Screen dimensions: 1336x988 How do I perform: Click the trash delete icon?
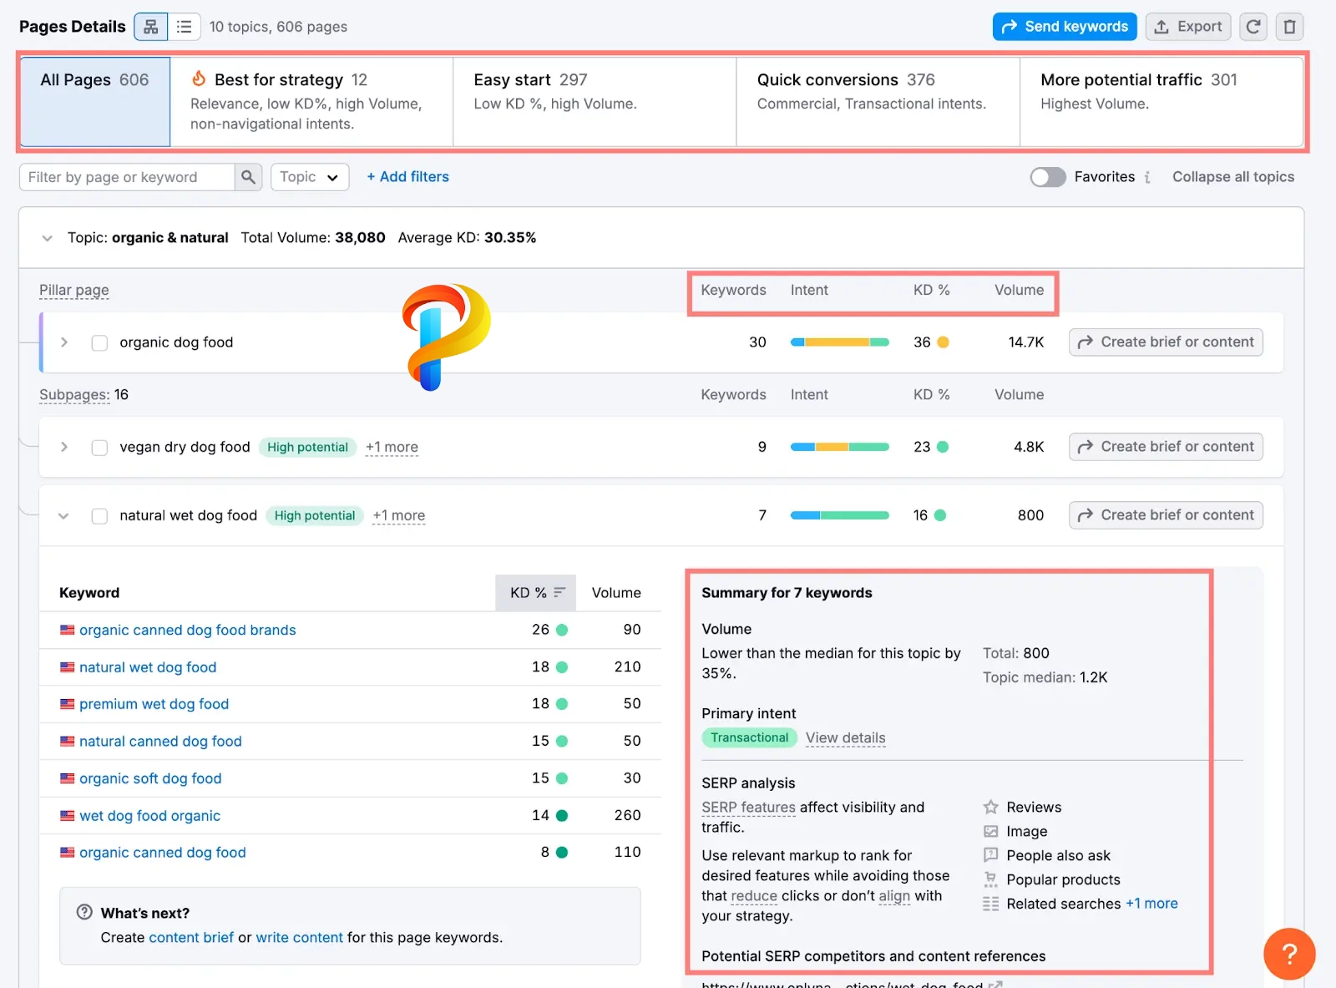click(1289, 27)
